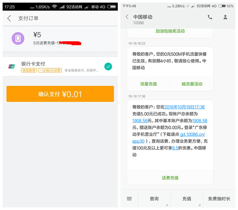This screenshot has height=210, width=238.
Task: Call 10086 using the phone icon
Action: click(210, 17)
